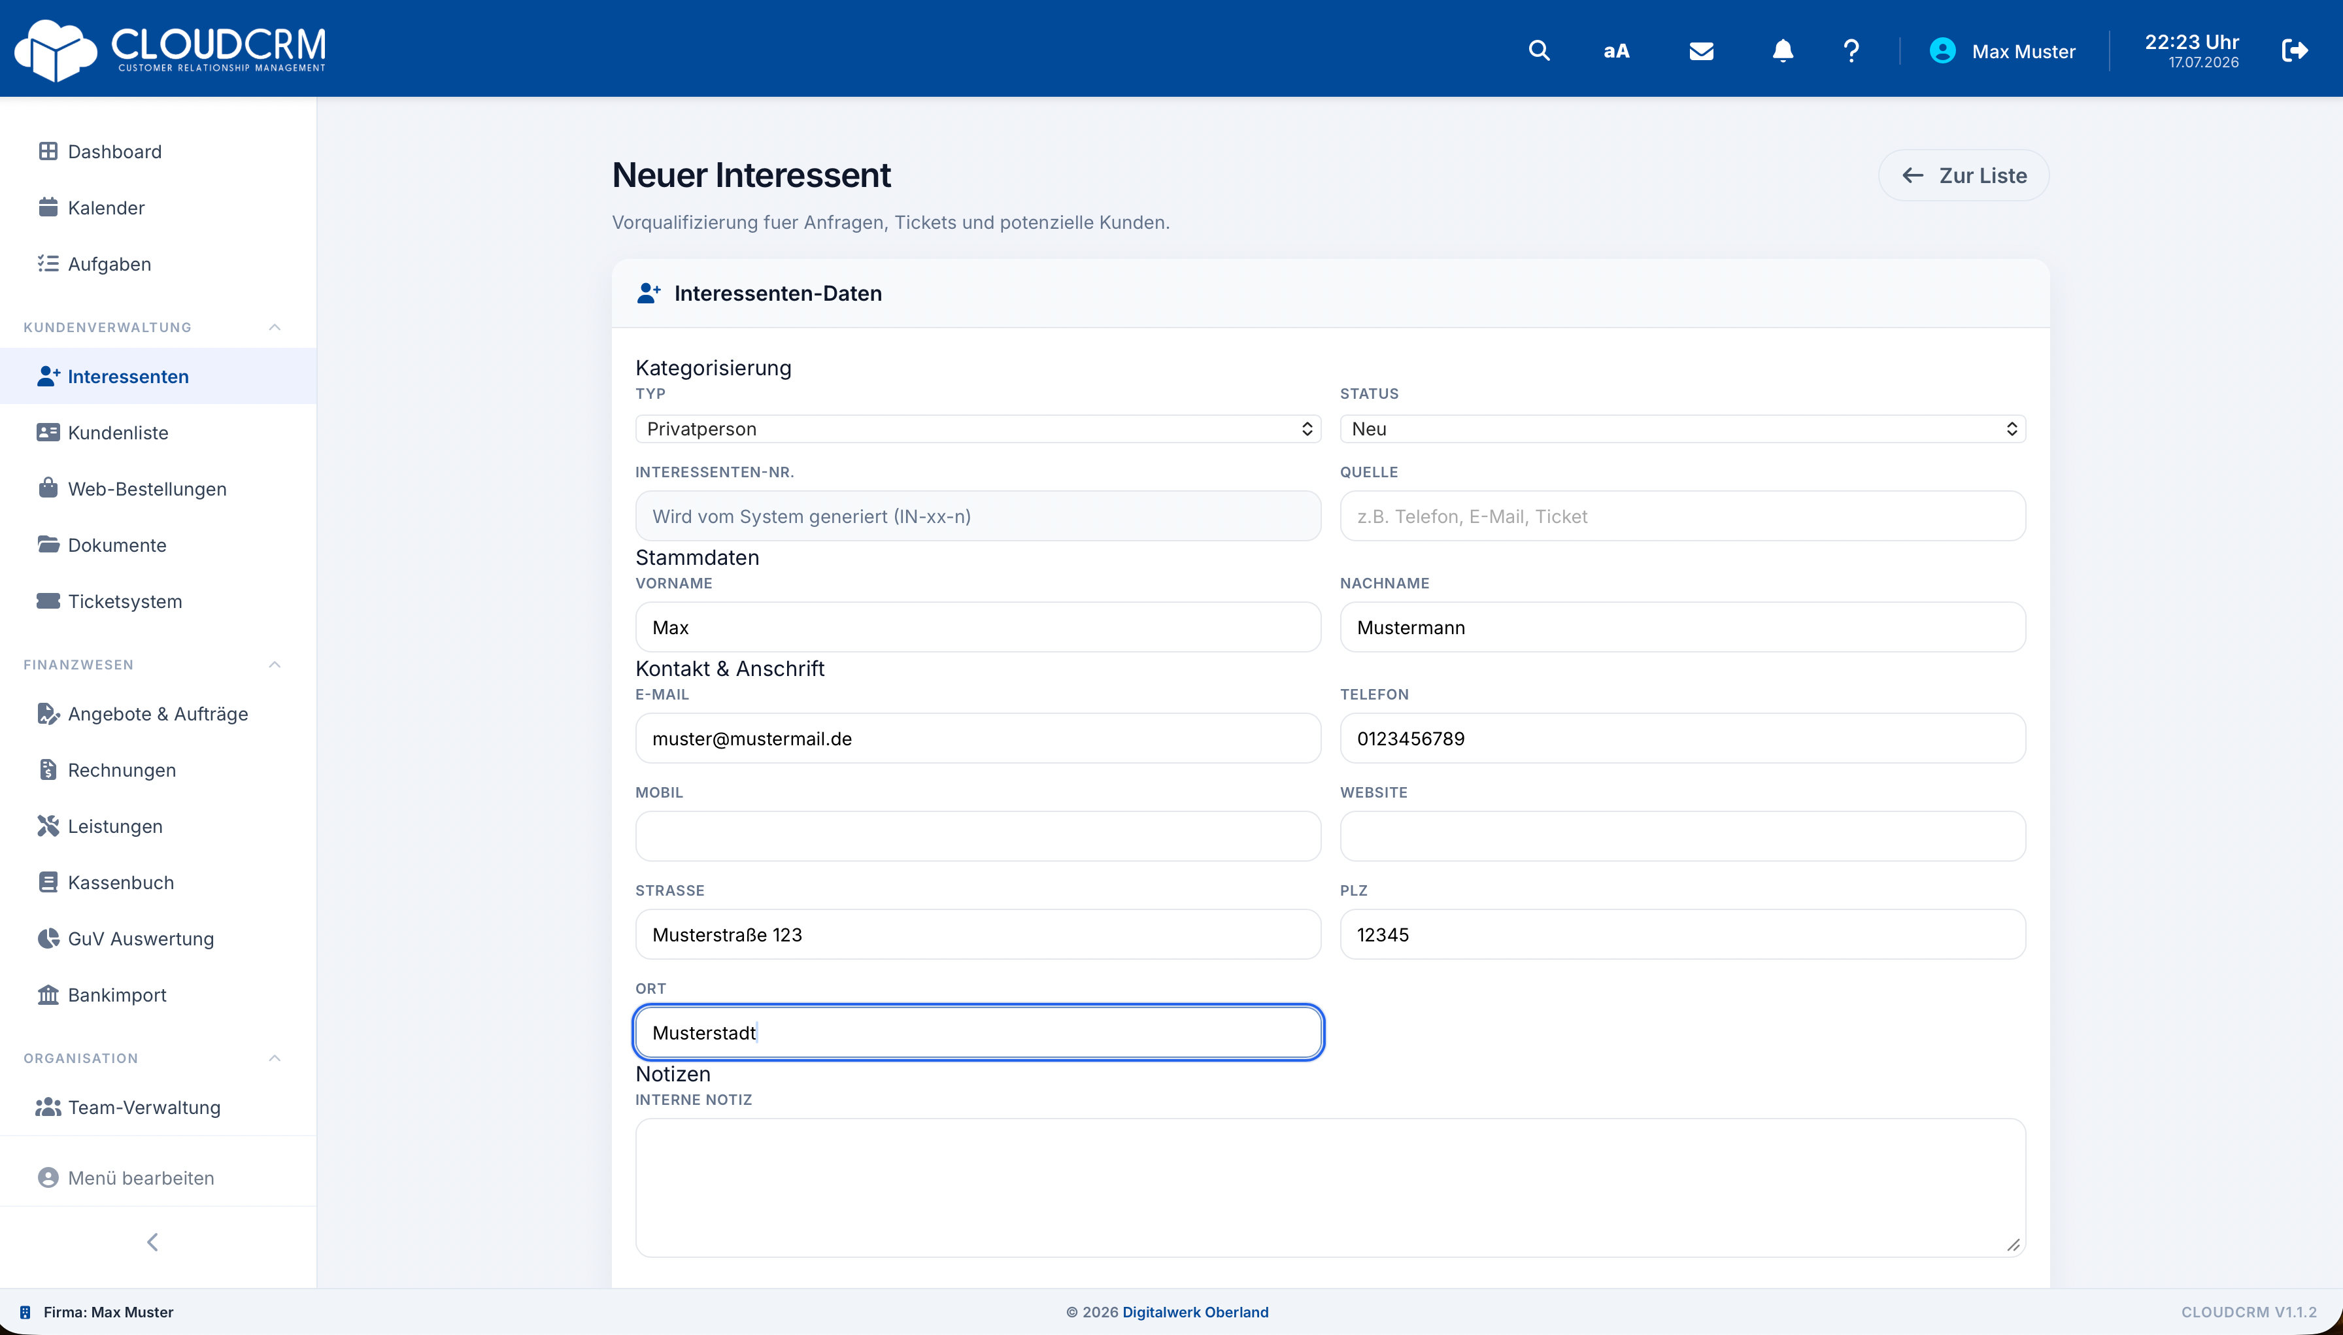
Task: Click the Kundenliste card icon
Action: click(x=48, y=432)
